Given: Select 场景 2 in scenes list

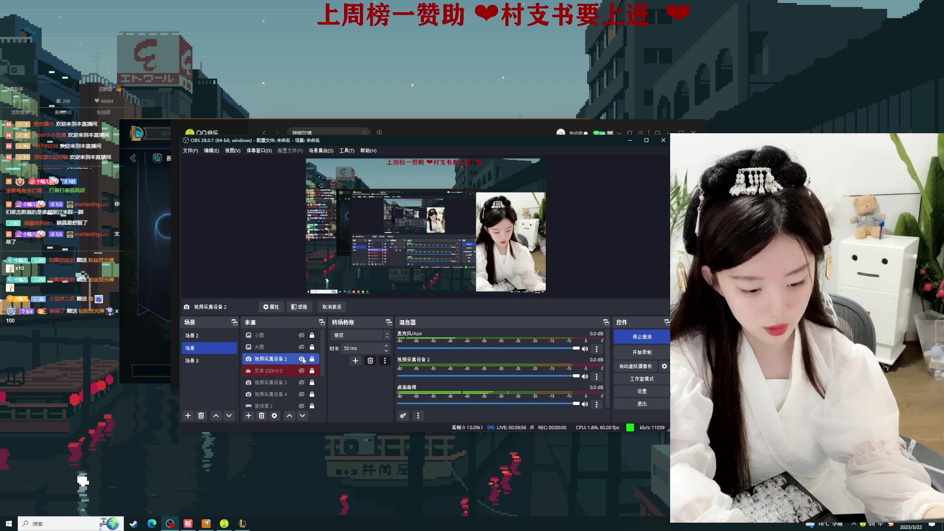Looking at the screenshot, I should (x=209, y=335).
